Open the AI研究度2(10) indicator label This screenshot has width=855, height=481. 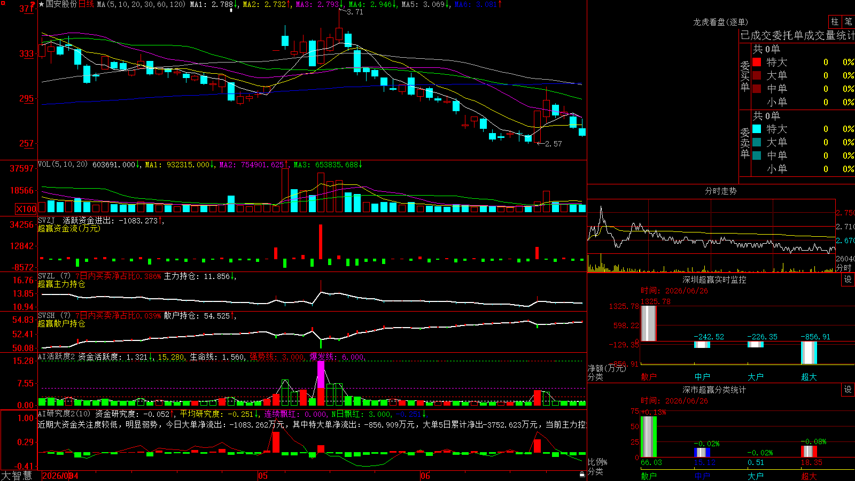pyautogui.click(x=64, y=414)
